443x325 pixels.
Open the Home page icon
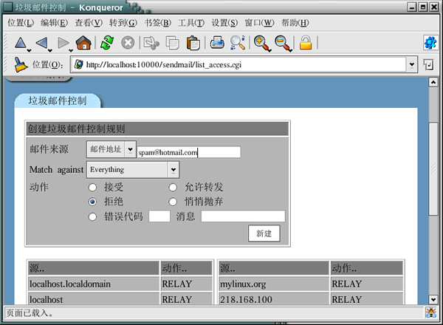83,43
